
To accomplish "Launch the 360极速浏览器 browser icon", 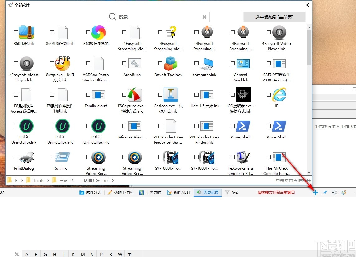I will click(99, 32).
